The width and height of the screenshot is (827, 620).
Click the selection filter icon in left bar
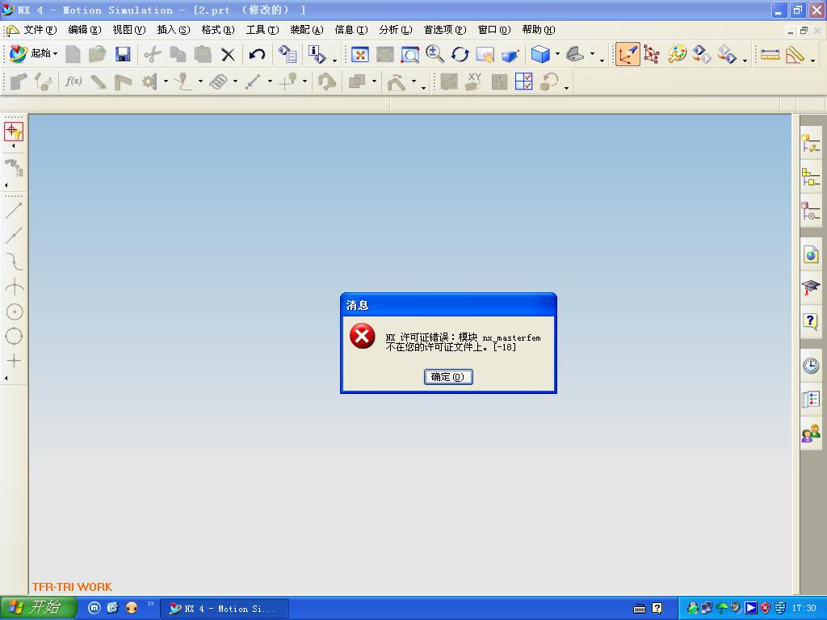[x=14, y=132]
